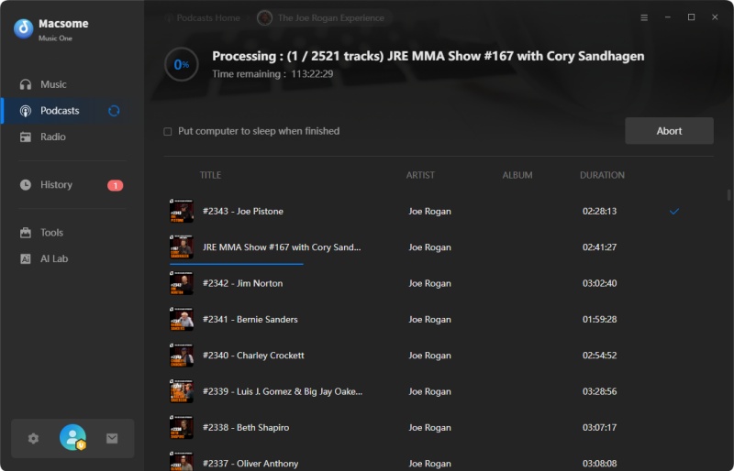734x471 pixels.
Task: Select the '#2340 - Charley Crockett' title
Action: click(253, 356)
